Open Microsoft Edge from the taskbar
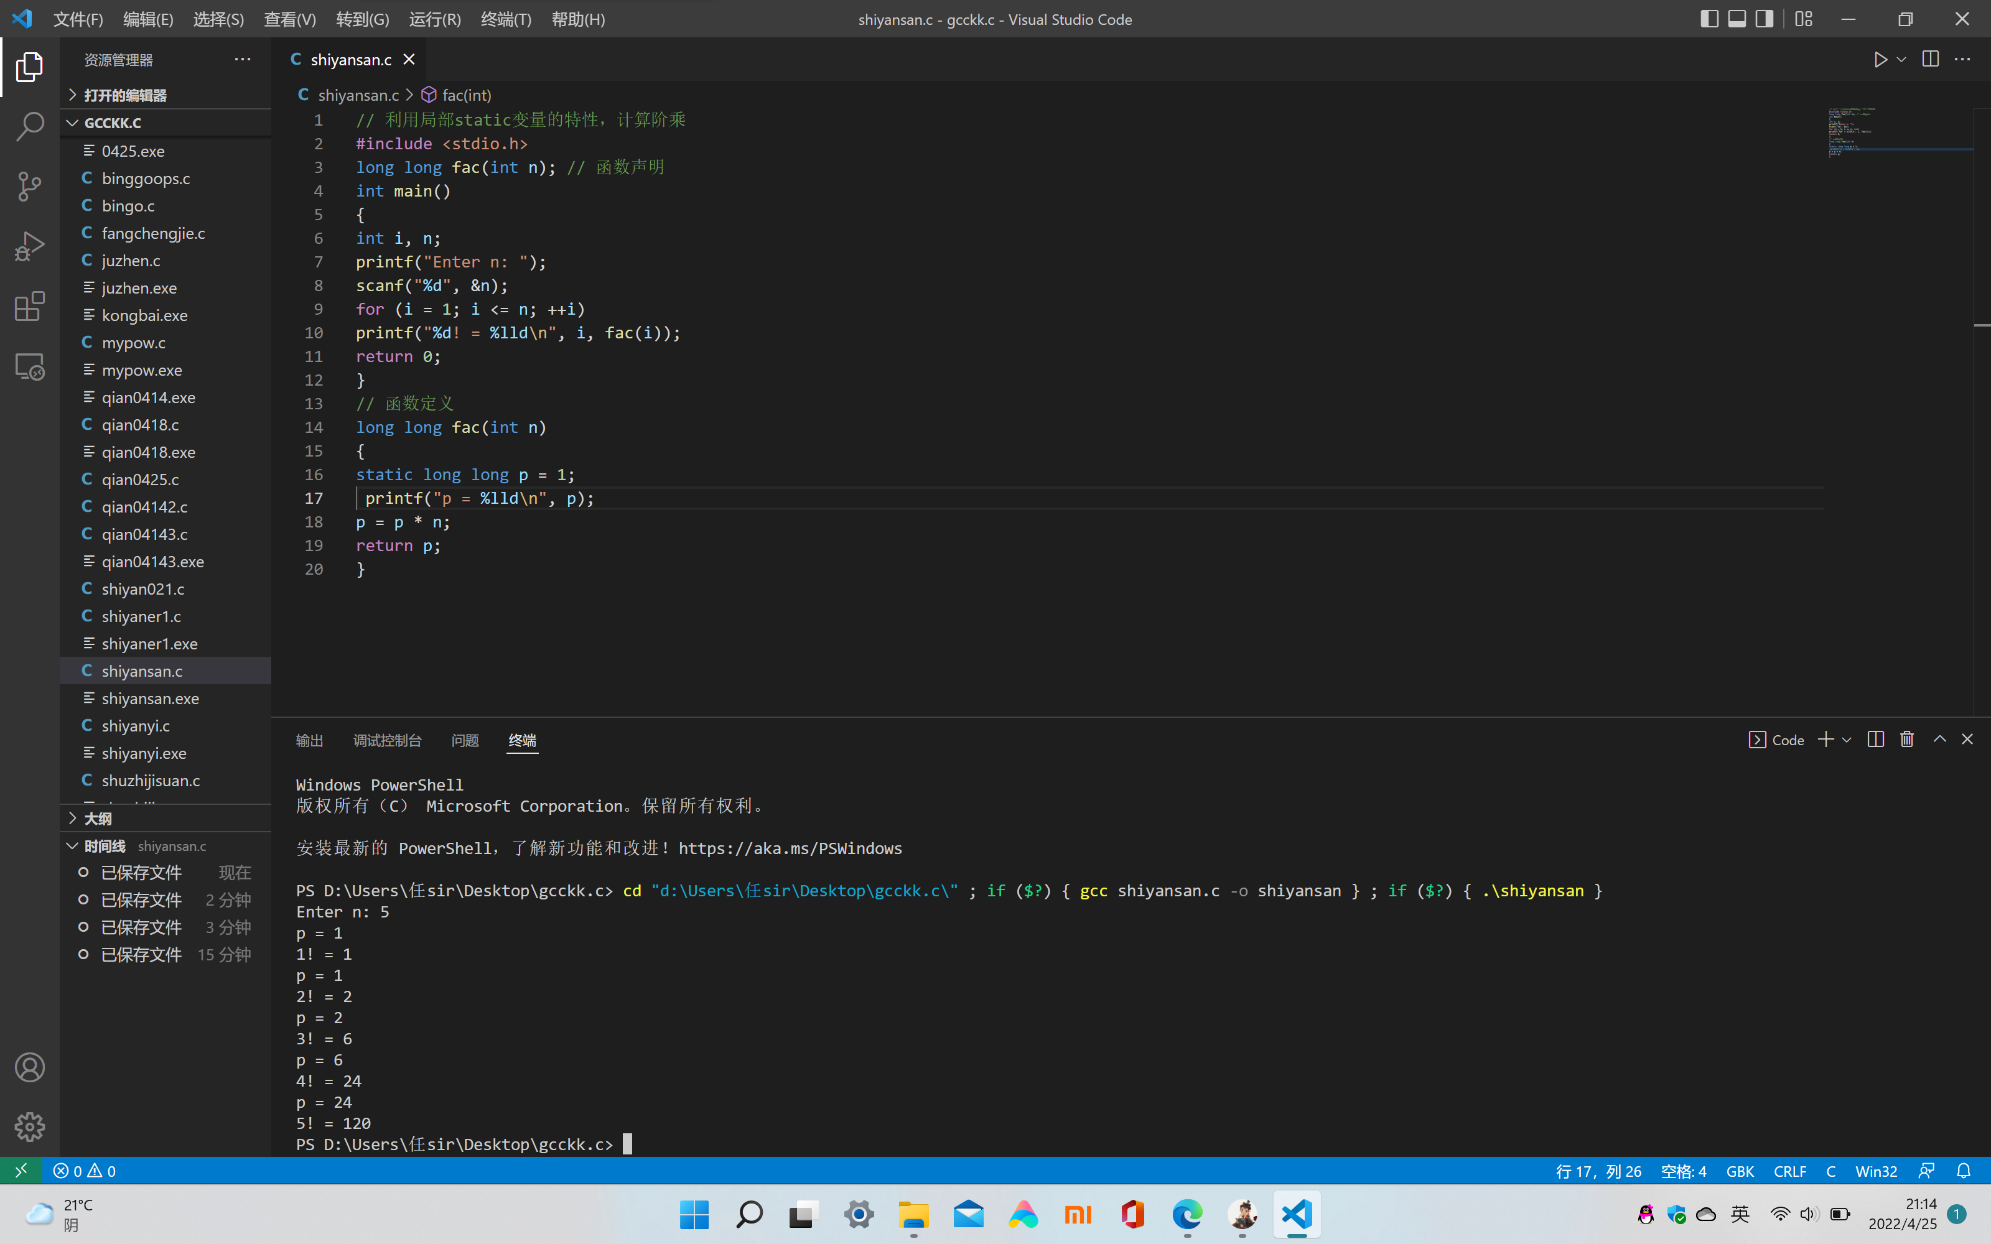This screenshot has width=1991, height=1244. click(1187, 1214)
